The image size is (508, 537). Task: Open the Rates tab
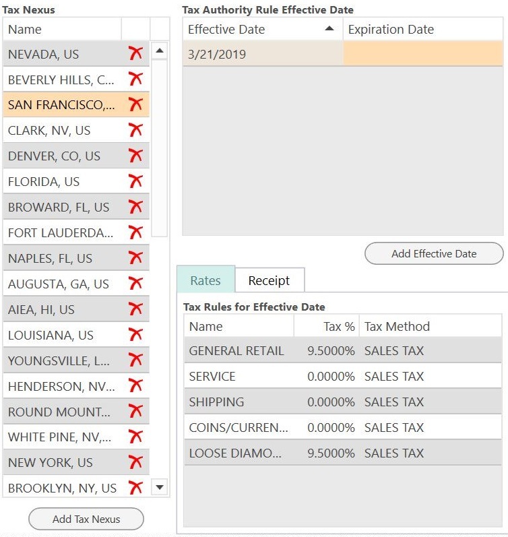206,280
